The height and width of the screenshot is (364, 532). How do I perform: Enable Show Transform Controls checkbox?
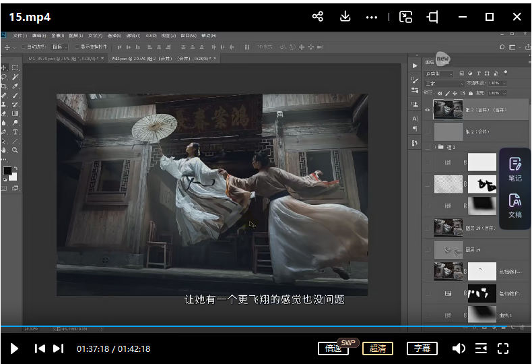point(77,47)
